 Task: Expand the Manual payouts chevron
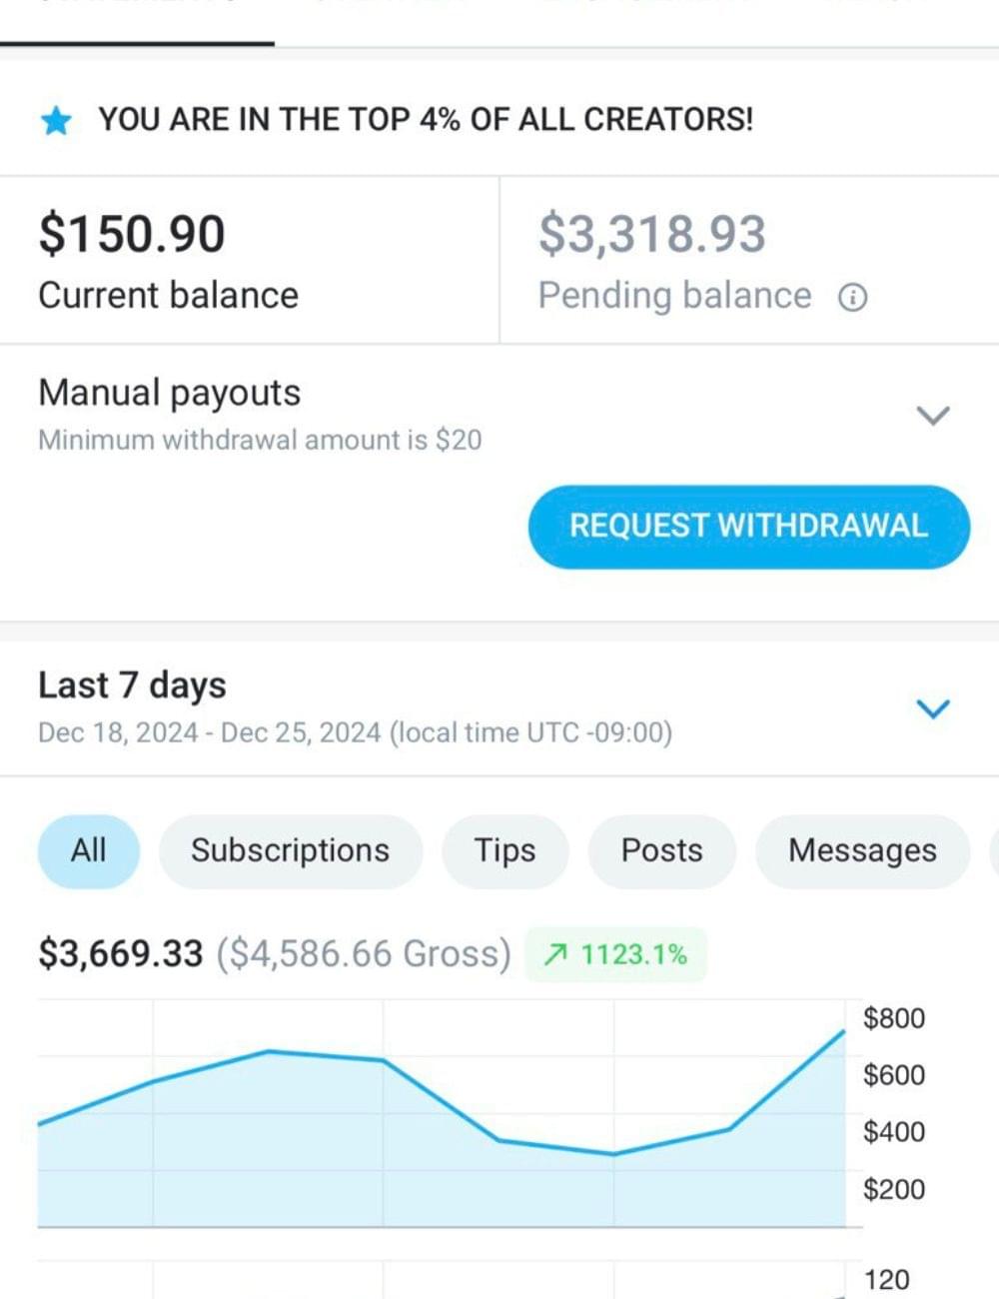(933, 415)
